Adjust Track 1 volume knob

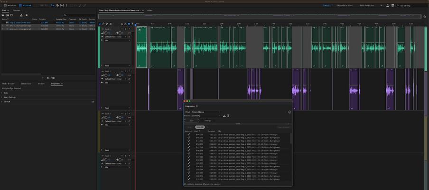(105, 33)
